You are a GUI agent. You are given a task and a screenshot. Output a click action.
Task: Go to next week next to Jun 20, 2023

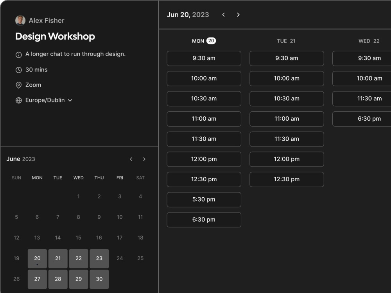[x=238, y=15]
